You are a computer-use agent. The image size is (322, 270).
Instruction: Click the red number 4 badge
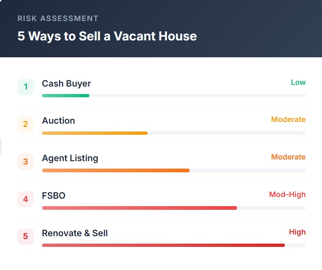click(26, 199)
